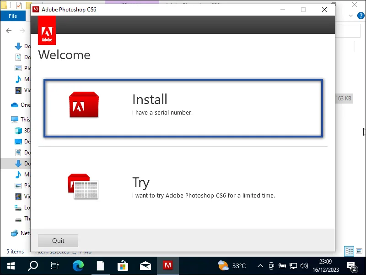This screenshot has width=366, height=275.
Task: Expand the hidden icons in the system tray
Action: [x=260, y=265]
